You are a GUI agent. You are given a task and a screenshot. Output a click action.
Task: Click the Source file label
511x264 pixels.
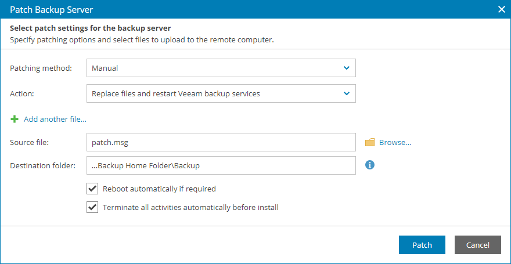[30, 142]
